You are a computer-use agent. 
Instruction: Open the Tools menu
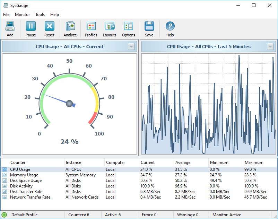coord(40,15)
